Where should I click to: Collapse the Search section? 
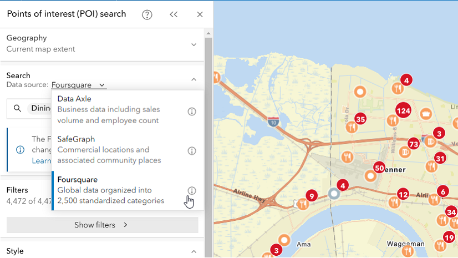[x=194, y=80]
